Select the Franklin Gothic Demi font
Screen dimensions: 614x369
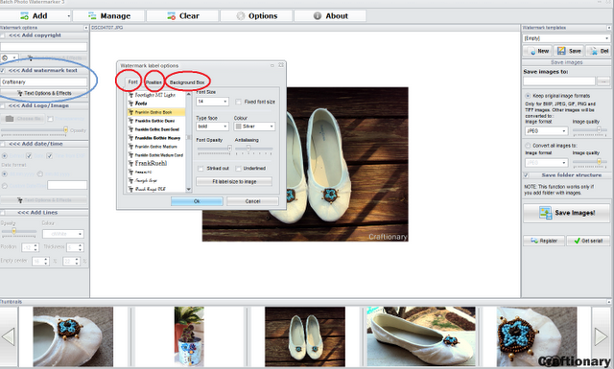click(155, 121)
